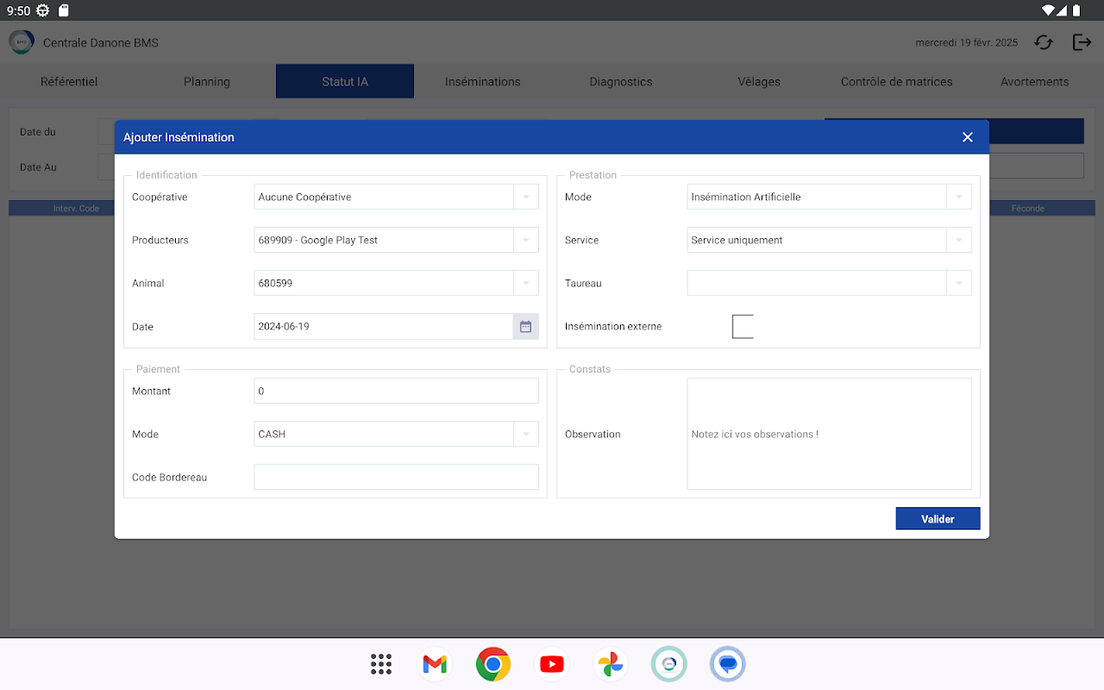Switch to the Planning tab
Viewport: 1104px width, 690px height.
[x=207, y=82]
